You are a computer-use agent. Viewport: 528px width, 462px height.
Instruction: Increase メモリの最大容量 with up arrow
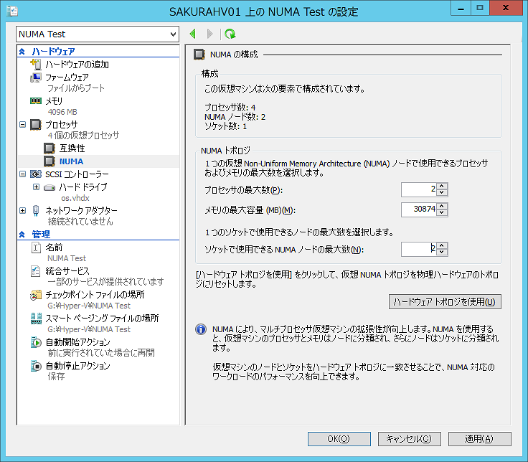442,207
